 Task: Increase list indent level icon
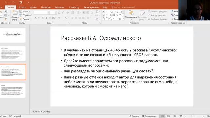[88, 13]
